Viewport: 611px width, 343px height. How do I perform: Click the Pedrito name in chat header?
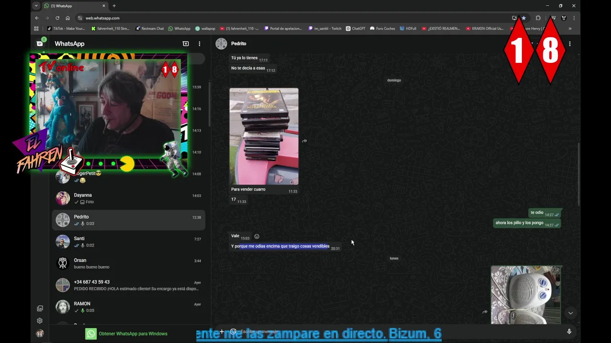[239, 43]
